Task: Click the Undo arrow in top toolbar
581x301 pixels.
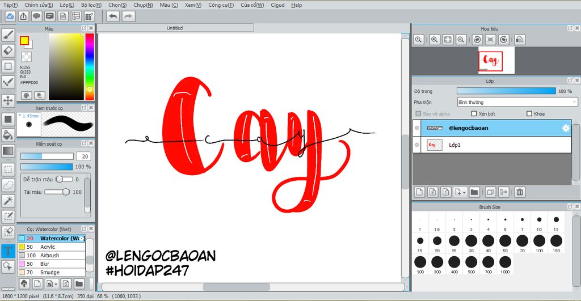Action: (x=113, y=16)
